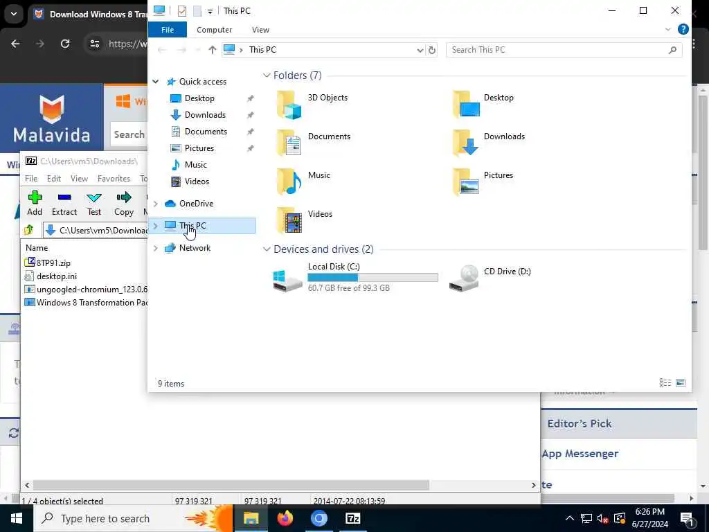The height and width of the screenshot is (532, 709).
Task: Open the Computer ribbon tab
Action: tap(215, 29)
